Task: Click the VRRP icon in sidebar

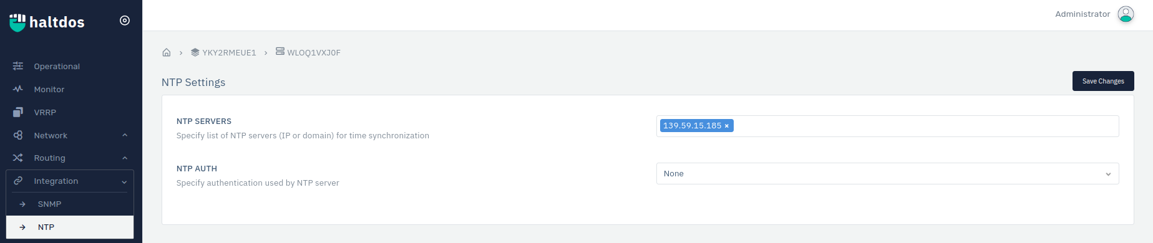Action: click(x=18, y=112)
